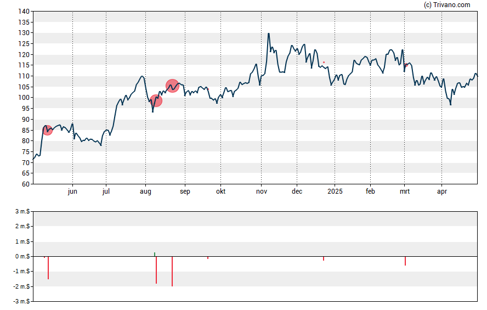Click the tiny red bar in late September
Screen dimensions: 487x310
[208, 258]
